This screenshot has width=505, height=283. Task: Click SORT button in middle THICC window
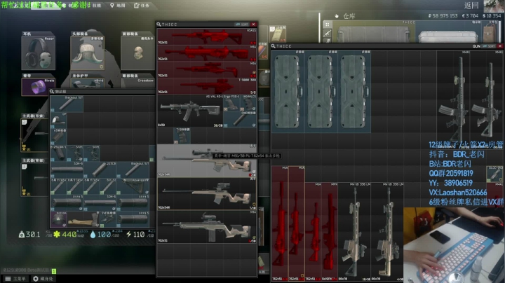point(242,25)
